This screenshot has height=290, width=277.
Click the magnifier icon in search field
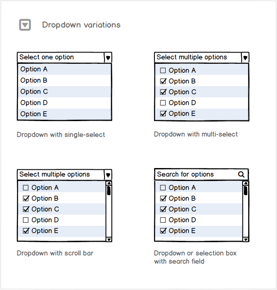[x=241, y=175]
